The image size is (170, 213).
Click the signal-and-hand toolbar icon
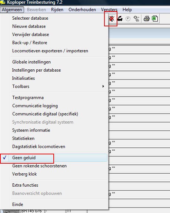click(136, 19)
